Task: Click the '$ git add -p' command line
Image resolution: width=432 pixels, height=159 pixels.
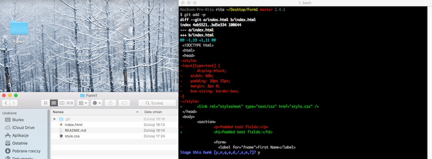Action: point(193,15)
